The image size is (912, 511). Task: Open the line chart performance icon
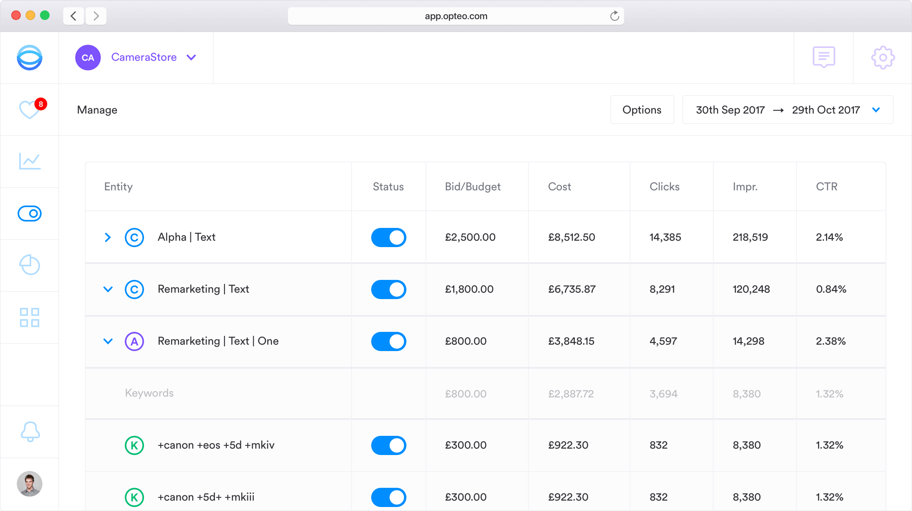(x=30, y=161)
